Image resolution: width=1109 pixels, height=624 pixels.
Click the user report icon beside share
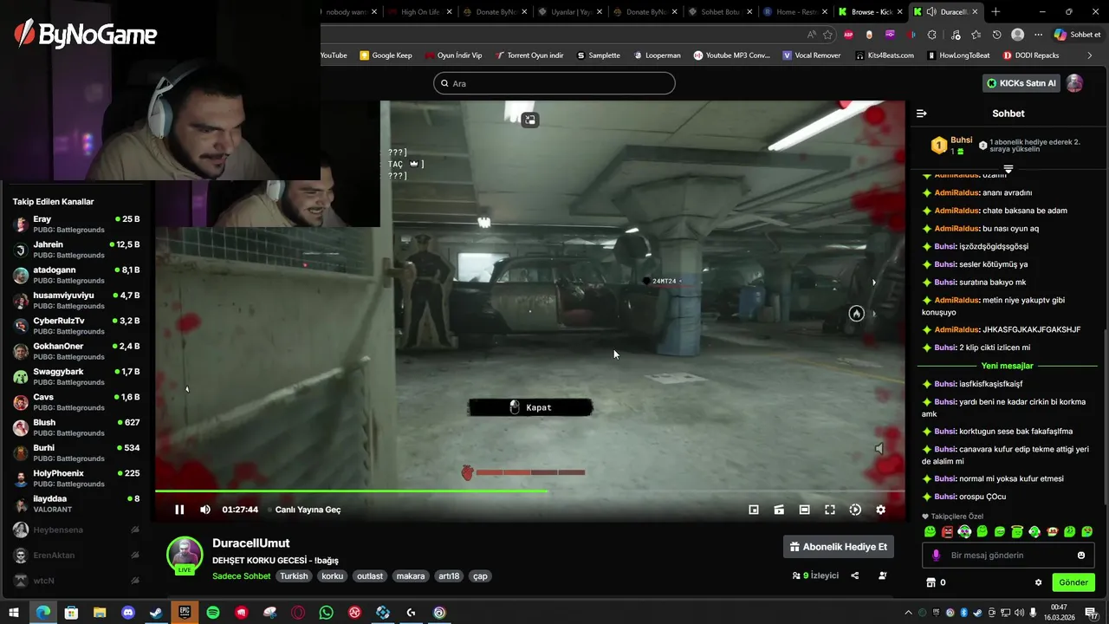[883, 575]
